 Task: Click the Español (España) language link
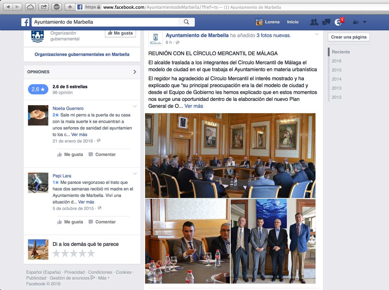coord(43,273)
